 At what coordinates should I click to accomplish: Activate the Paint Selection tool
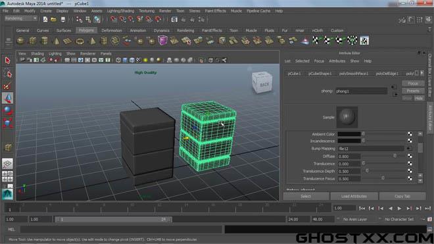[7, 86]
